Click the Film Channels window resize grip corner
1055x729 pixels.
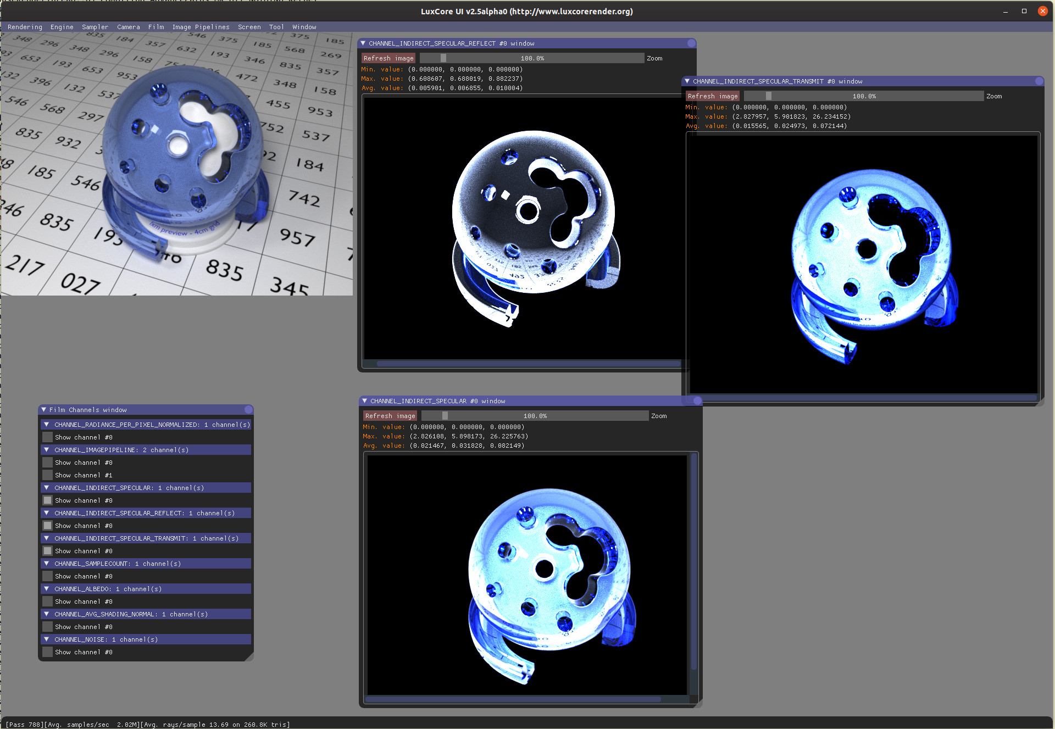click(x=249, y=657)
